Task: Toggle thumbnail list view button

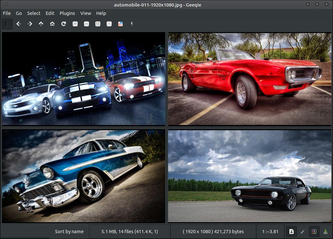Action: click(7, 24)
